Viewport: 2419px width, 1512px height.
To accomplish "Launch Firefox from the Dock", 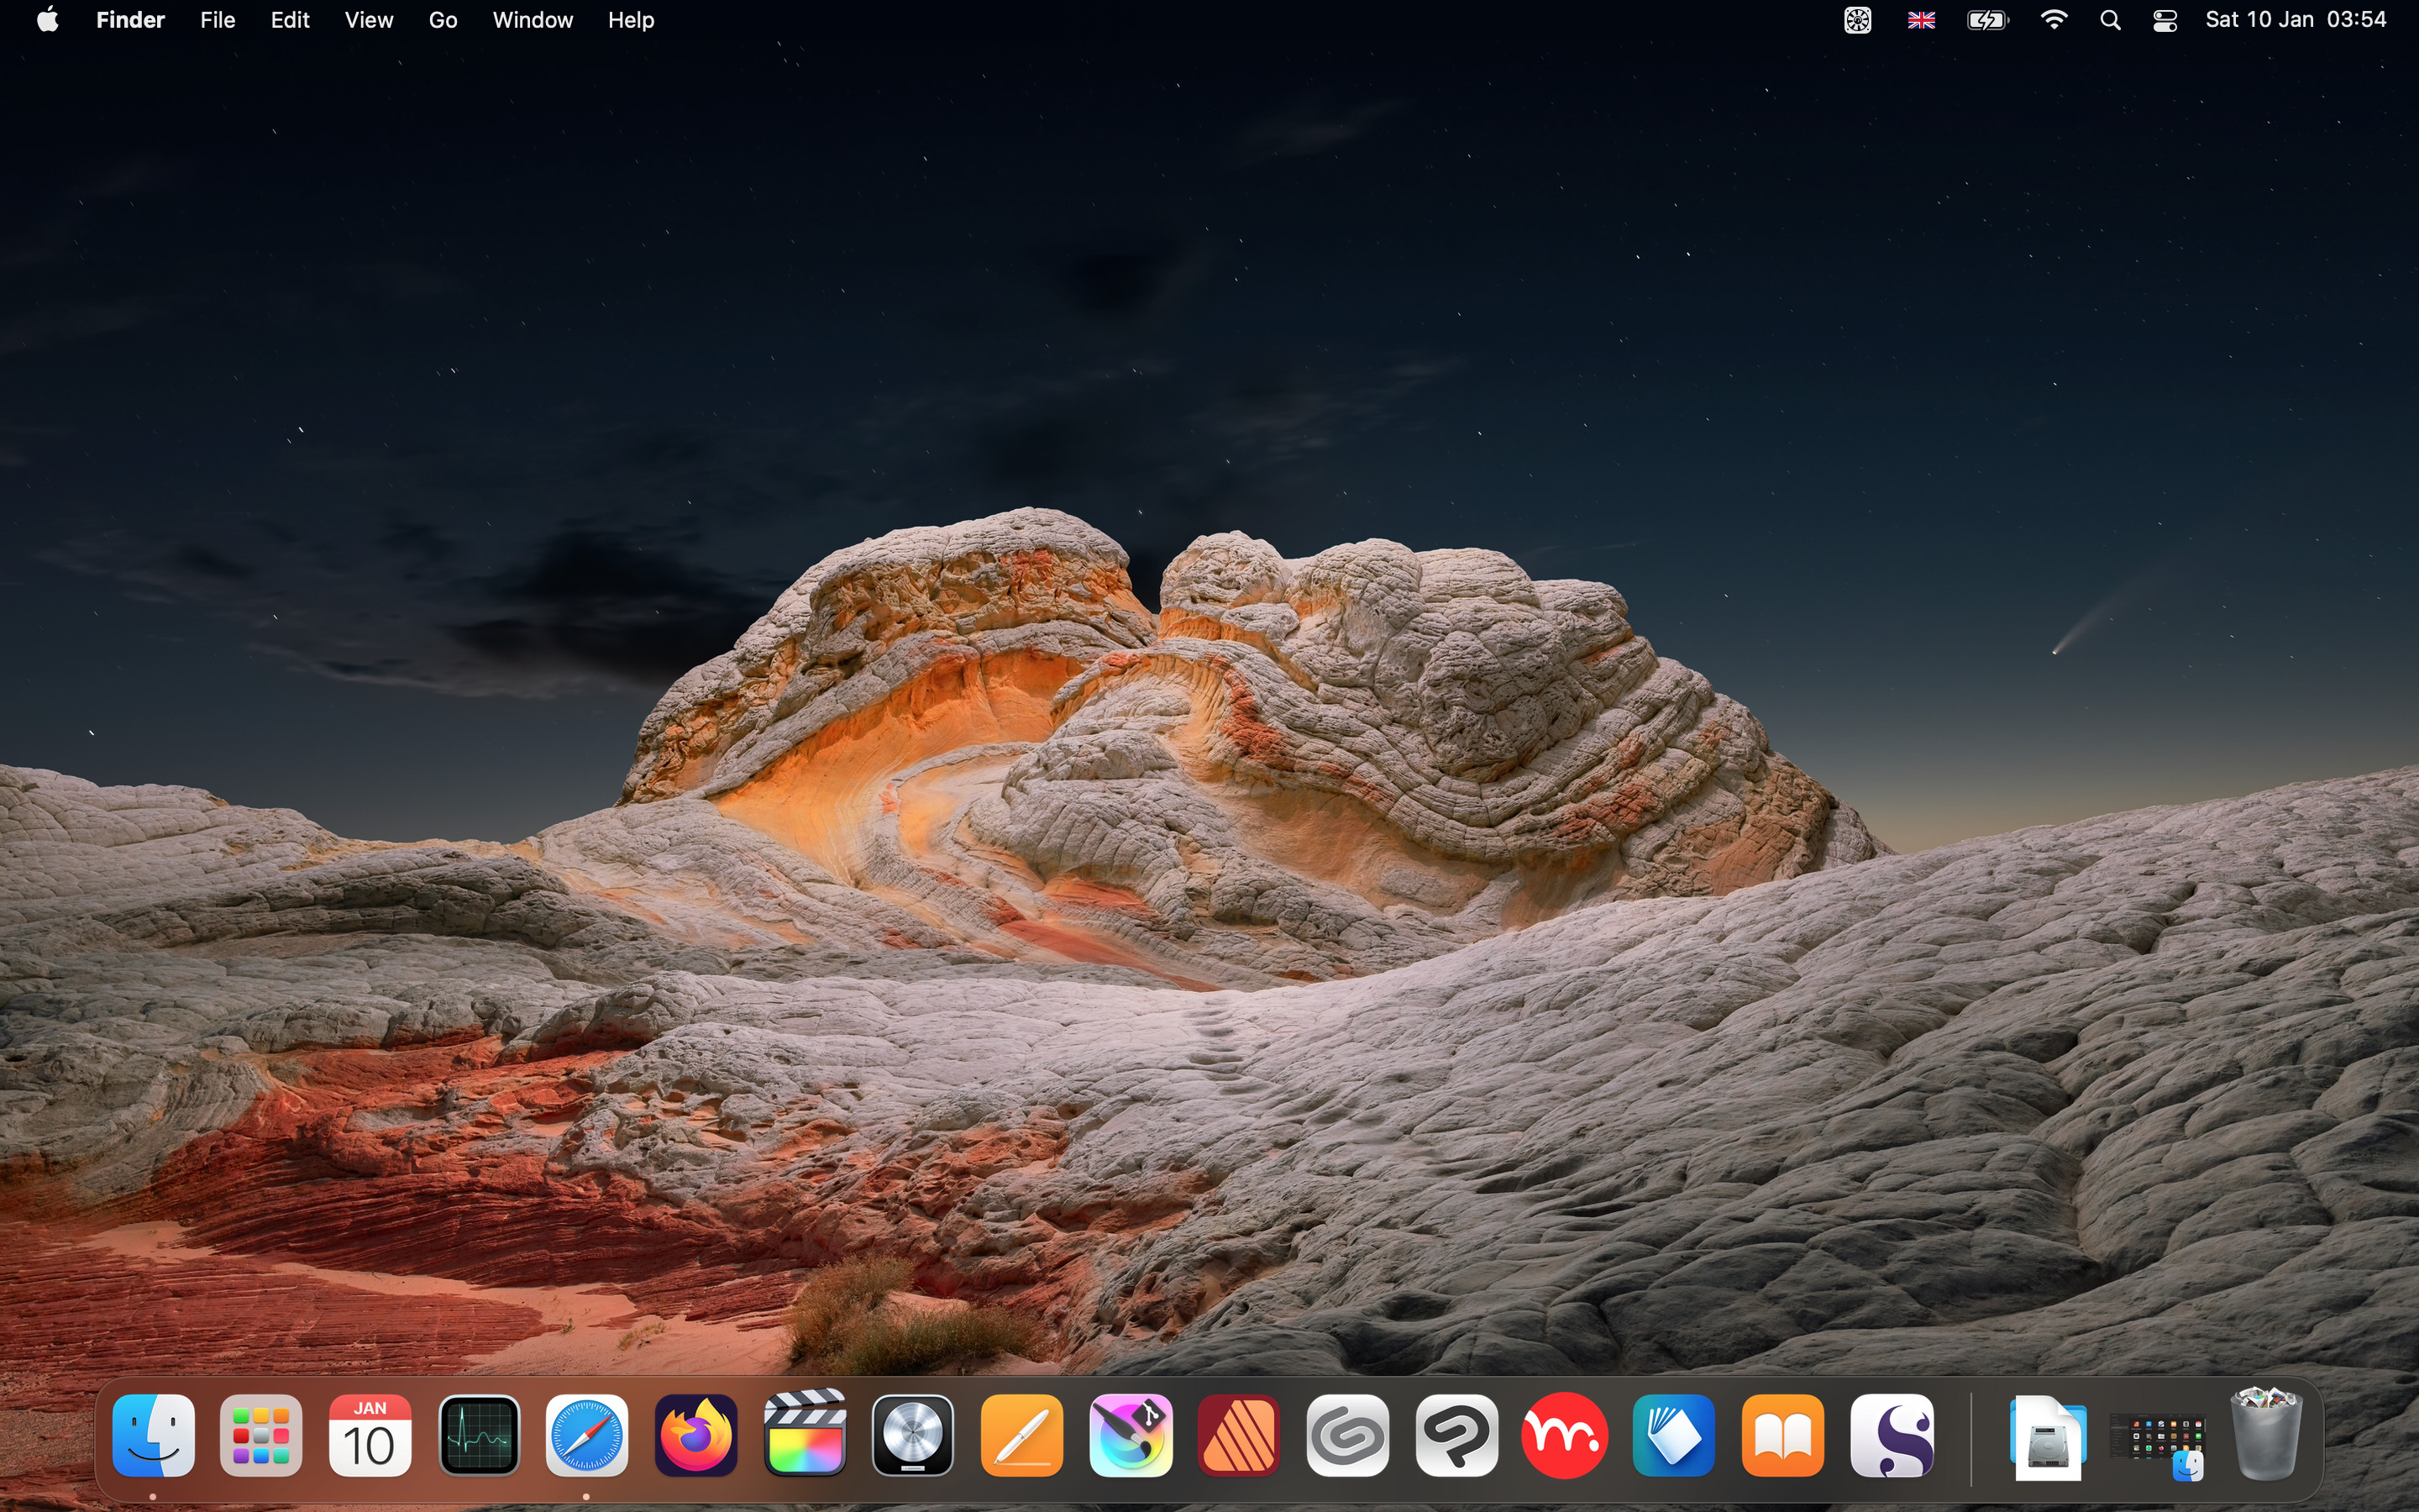I will [x=695, y=1435].
